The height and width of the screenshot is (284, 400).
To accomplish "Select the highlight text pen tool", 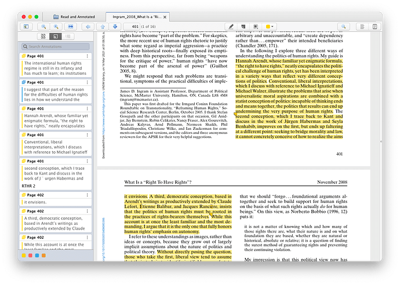I will click(x=231, y=27).
